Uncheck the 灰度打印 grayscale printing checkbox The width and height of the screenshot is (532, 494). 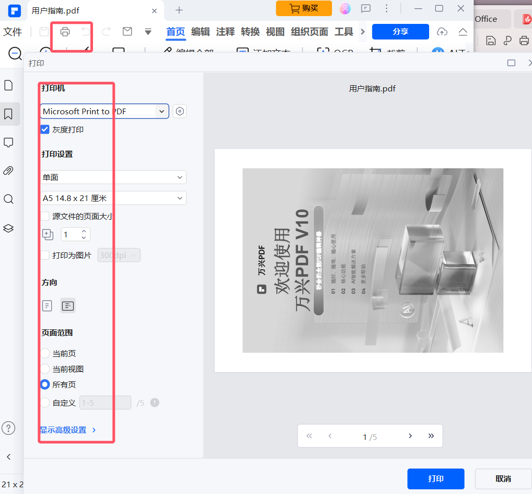click(44, 129)
